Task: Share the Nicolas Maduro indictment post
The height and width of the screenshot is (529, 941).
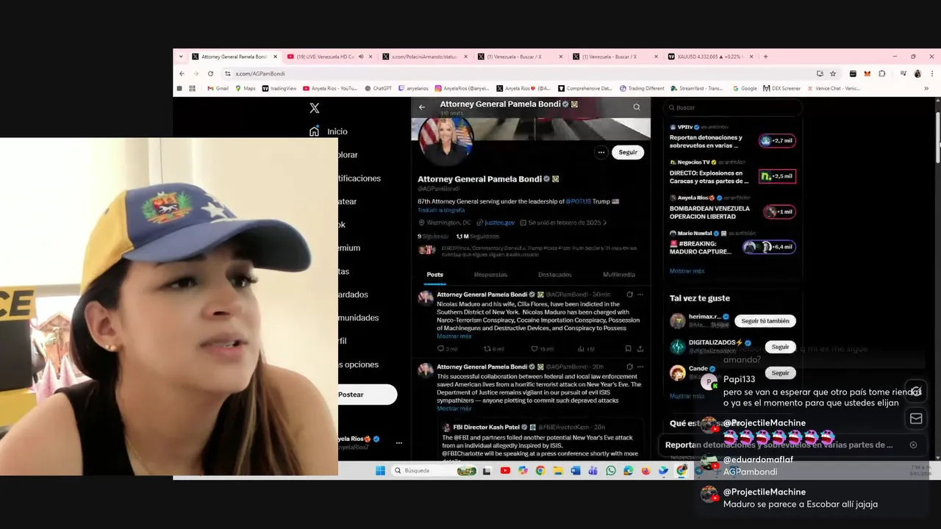Action: tap(640, 349)
